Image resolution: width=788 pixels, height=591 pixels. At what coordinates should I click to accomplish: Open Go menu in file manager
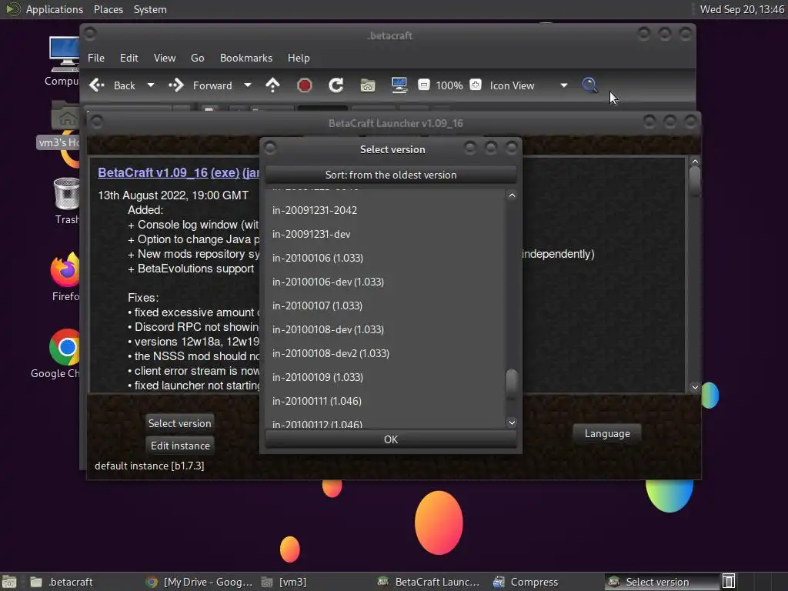tap(198, 58)
